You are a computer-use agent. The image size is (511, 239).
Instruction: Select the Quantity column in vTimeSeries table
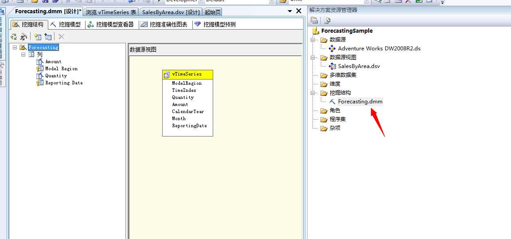(x=183, y=98)
